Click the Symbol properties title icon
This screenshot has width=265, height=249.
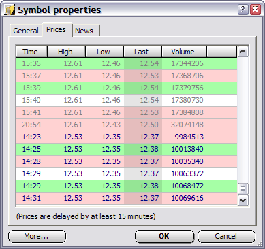click(10, 10)
